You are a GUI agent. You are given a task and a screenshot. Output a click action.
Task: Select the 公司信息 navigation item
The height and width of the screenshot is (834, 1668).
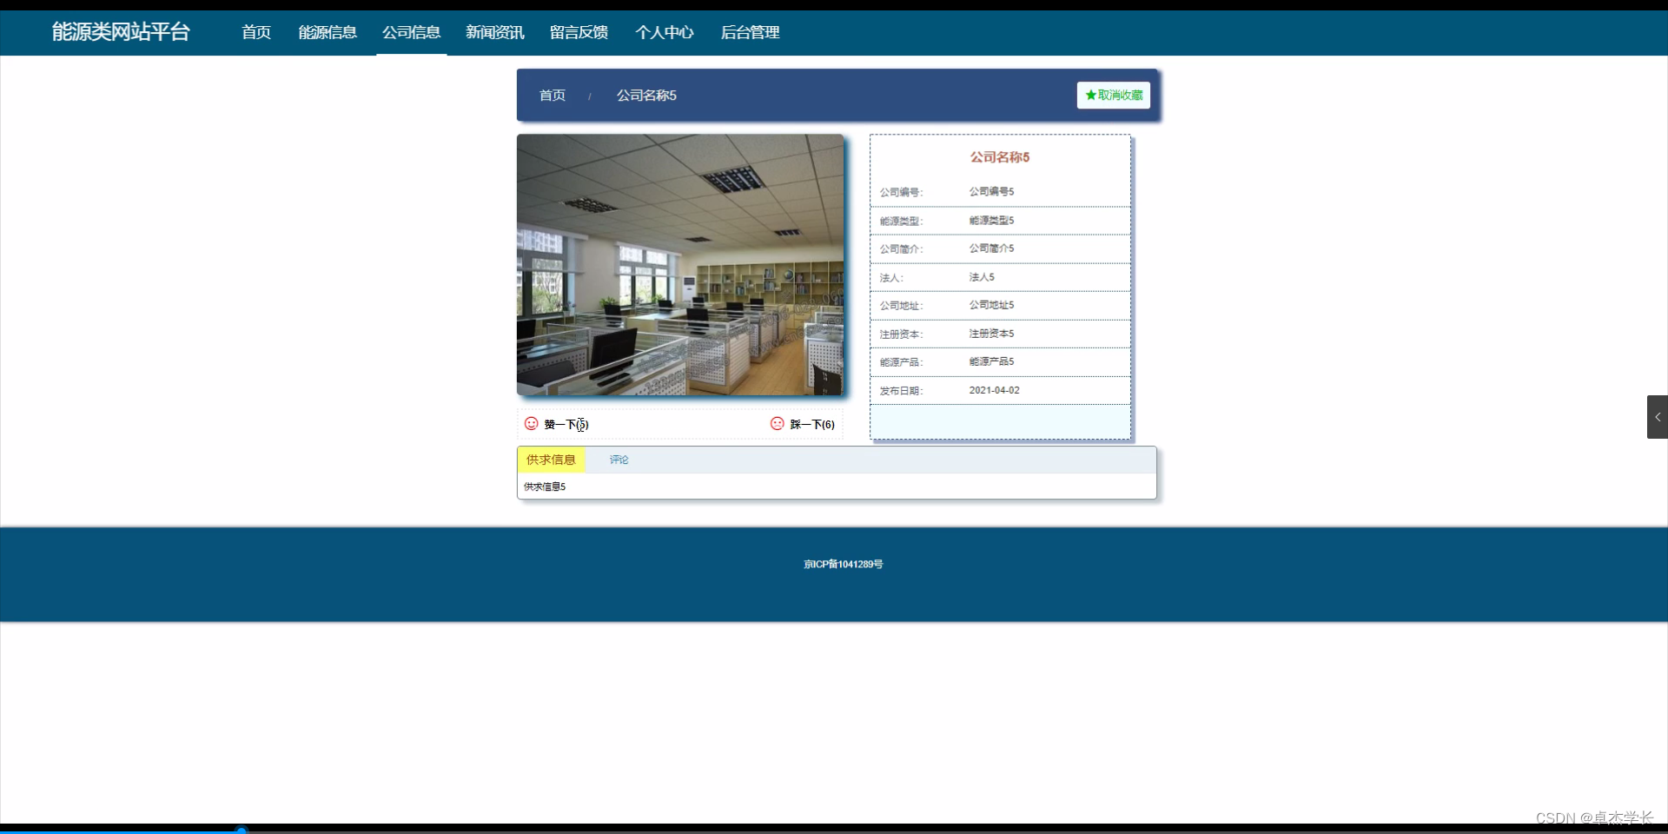tap(411, 32)
